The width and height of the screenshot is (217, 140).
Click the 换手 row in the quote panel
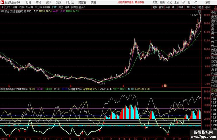click(x=214, y=78)
